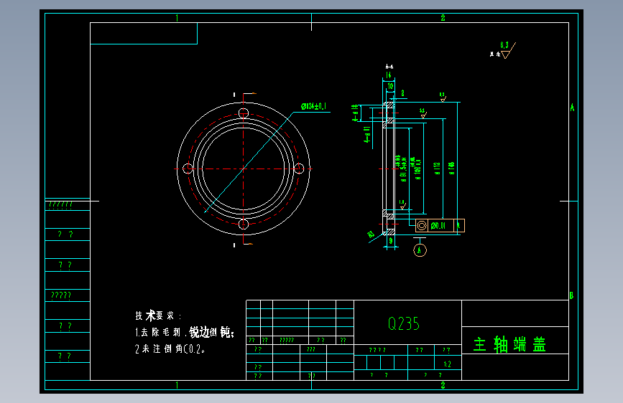This screenshot has width=623, height=403.
Task: Select the 主轴端盖 drawing title text
Action: click(x=509, y=344)
